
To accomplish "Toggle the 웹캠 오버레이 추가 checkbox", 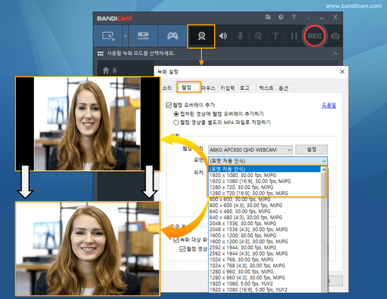I will [x=169, y=105].
